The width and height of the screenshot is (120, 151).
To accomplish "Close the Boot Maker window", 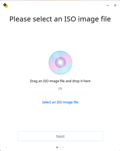I will click(x=115, y=5).
